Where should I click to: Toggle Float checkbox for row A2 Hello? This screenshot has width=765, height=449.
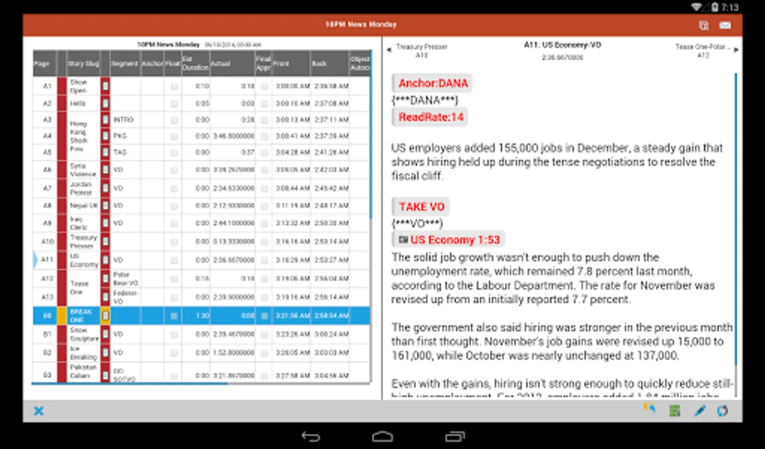click(174, 104)
